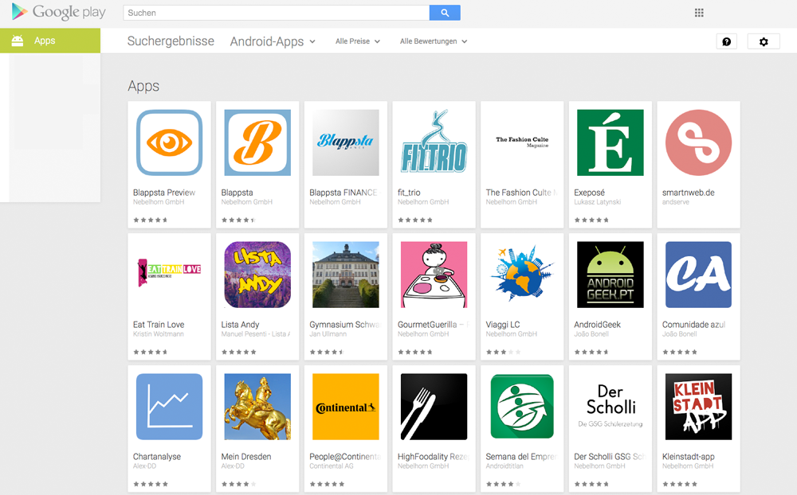
Task: Open the orange B Blappsta app icon
Action: [257, 142]
